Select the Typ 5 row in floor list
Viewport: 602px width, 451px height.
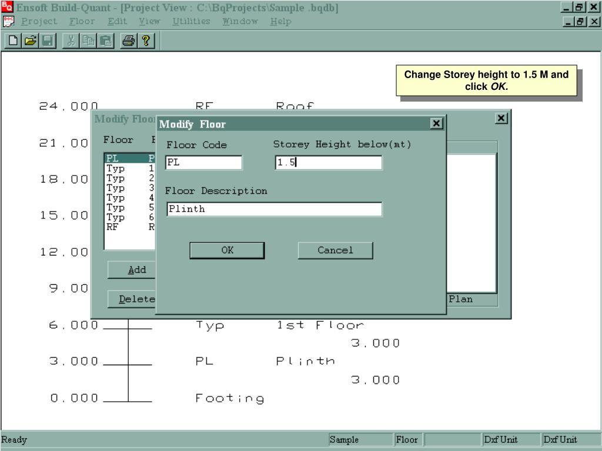tap(130, 207)
